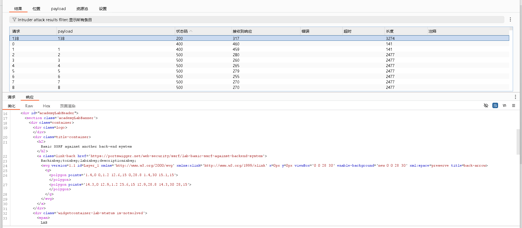Toggle word wrap button in response viewer
This screenshot has width=522, height=228.
click(x=495, y=105)
